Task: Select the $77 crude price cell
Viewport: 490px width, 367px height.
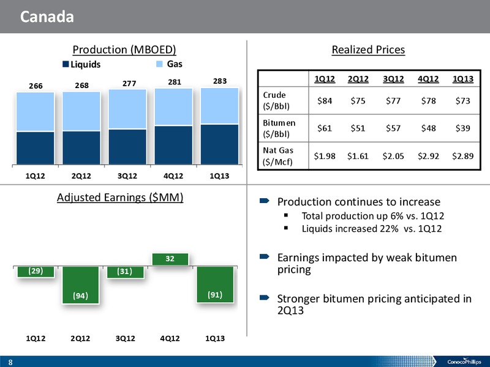Action: [393, 101]
